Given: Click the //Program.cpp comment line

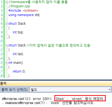Looking at the screenshot, I should pos(19,6).
